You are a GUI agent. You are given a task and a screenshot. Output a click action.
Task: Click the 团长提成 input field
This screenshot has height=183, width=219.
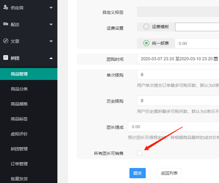pos(173,127)
